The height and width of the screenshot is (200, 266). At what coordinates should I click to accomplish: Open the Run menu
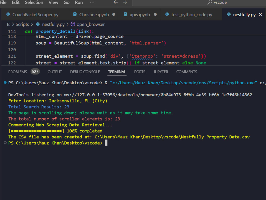point(79,2)
